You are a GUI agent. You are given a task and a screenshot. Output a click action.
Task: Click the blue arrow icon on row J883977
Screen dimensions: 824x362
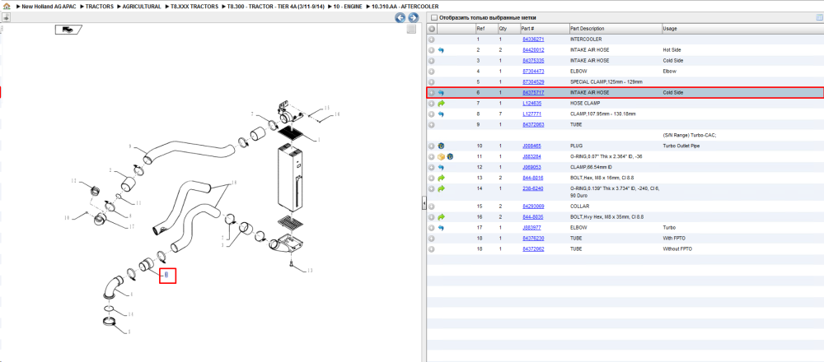click(441, 228)
